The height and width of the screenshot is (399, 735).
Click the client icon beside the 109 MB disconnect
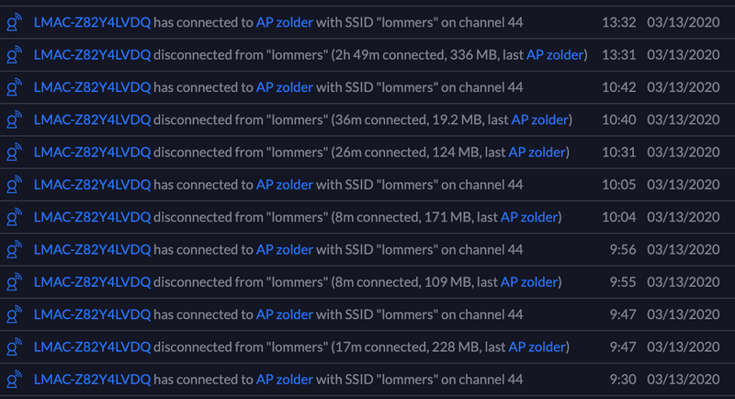tap(14, 281)
